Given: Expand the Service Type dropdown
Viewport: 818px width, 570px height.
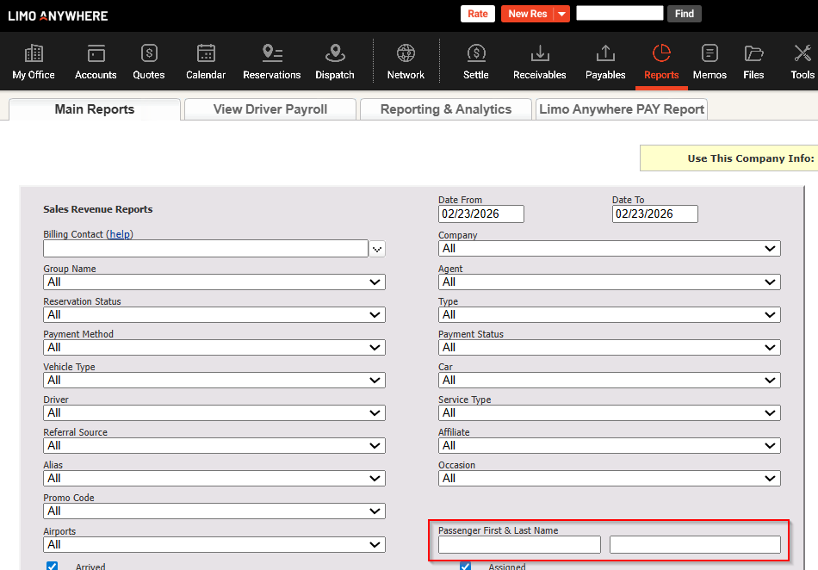Looking at the screenshot, I should coord(609,413).
